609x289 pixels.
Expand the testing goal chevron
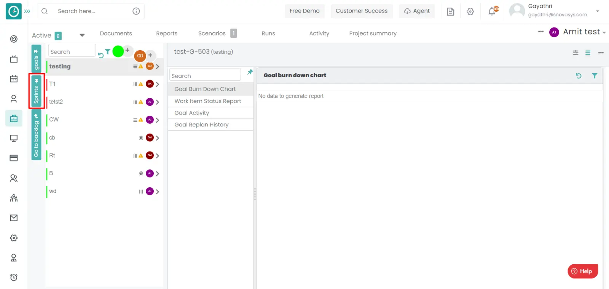pos(158,66)
